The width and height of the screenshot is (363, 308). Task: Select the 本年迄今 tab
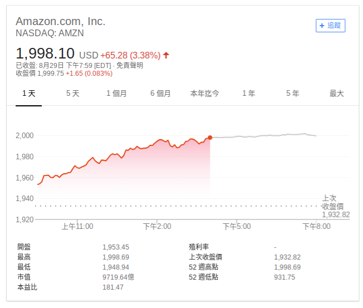[205, 94]
